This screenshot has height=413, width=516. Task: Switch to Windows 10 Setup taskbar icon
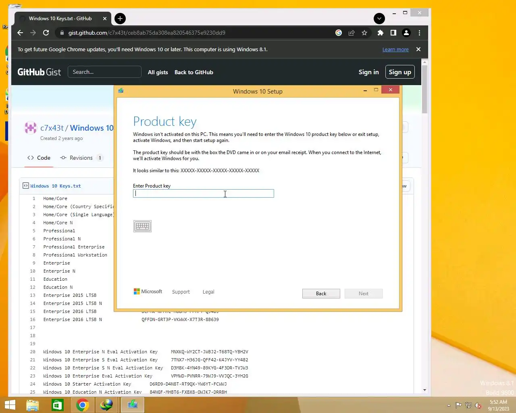(132, 405)
